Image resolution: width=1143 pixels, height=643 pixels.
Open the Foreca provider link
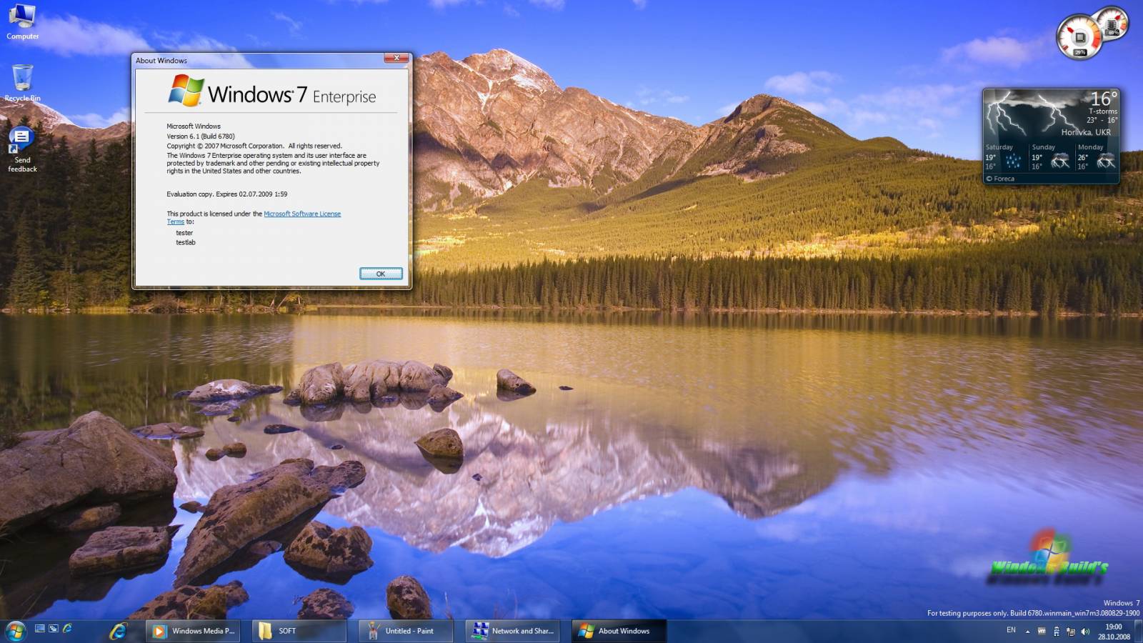click(1000, 179)
